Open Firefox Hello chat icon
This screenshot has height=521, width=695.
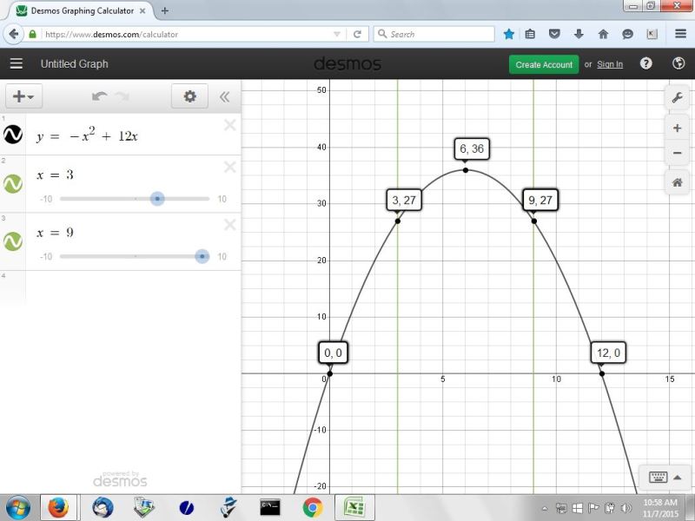click(x=627, y=34)
